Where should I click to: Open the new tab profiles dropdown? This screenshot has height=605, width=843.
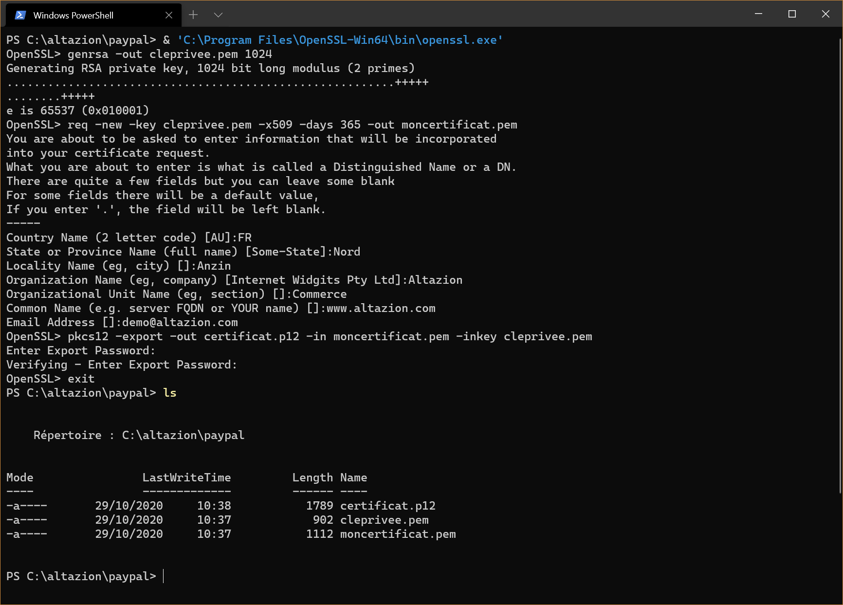pos(218,15)
